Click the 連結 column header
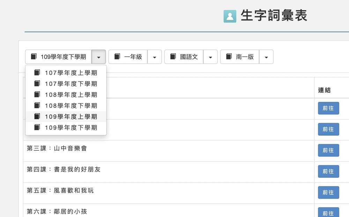 [x=324, y=90]
